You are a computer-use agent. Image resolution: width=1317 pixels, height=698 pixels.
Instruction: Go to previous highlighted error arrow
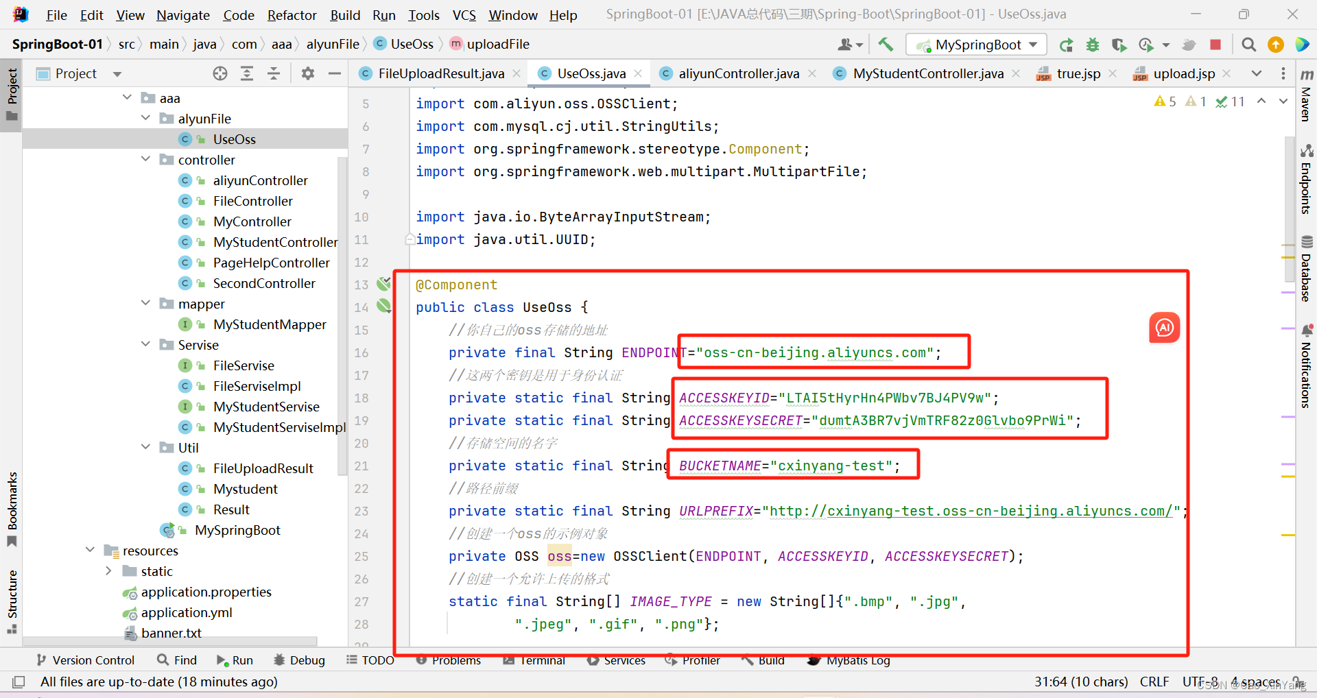1261,101
